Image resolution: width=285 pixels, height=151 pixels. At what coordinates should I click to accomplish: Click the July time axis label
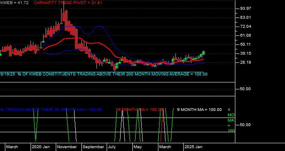coord(112,147)
